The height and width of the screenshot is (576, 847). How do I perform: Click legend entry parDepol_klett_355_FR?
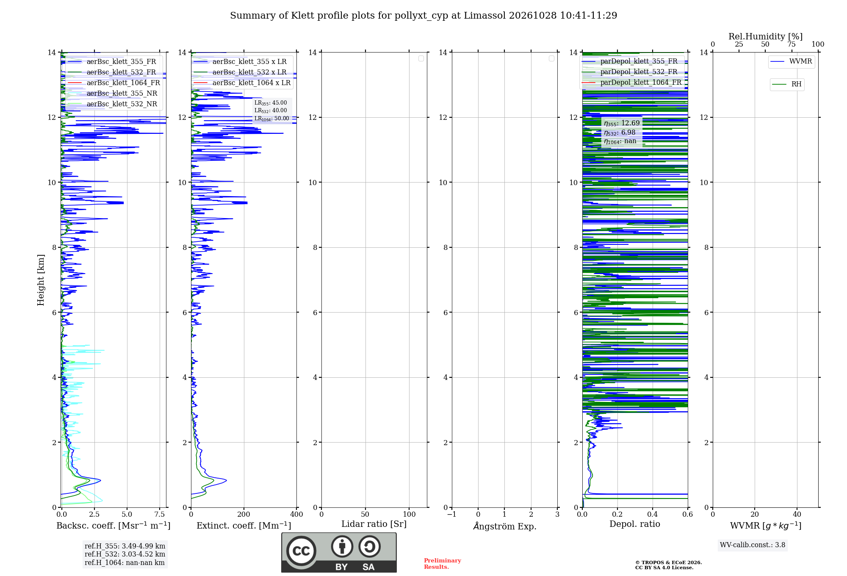[630, 61]
